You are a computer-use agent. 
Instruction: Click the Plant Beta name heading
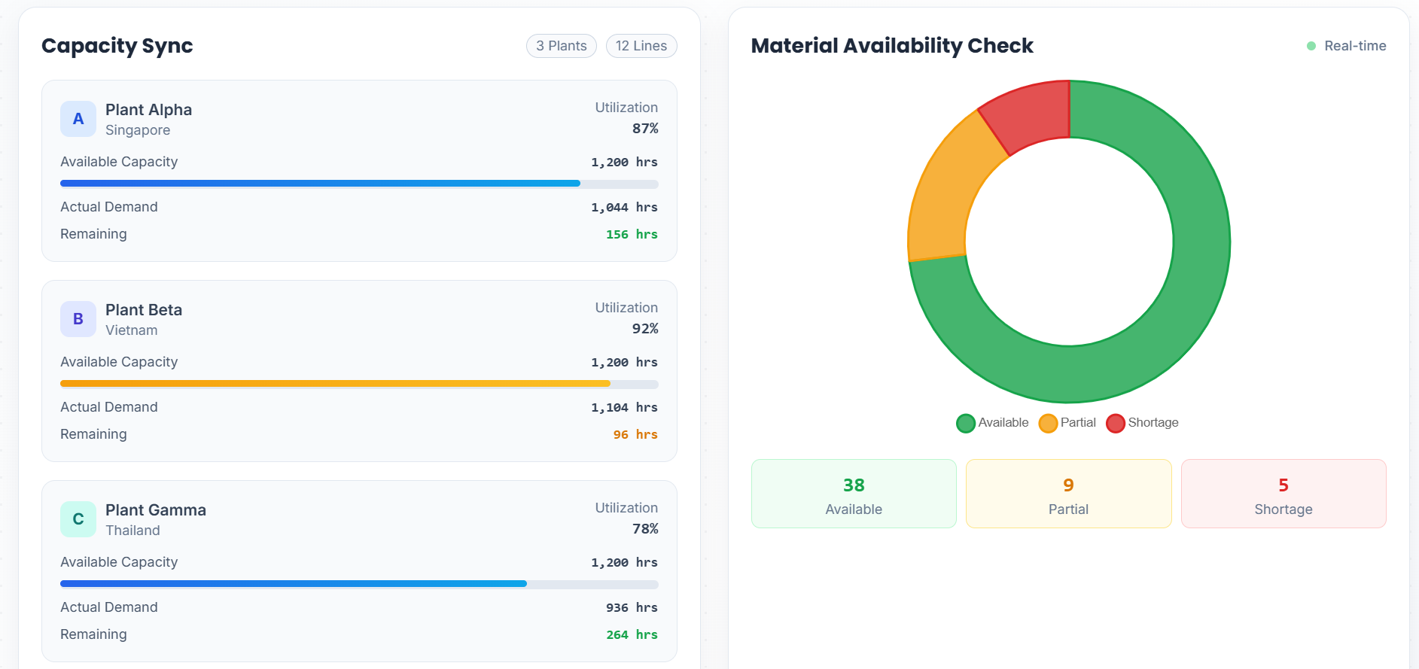(x=144, y=310)
